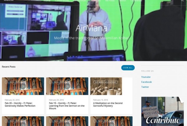The width and height of the screenshot is (187, 126).
Task: Follow the Twitter link in sidebar
Action: 145,87
